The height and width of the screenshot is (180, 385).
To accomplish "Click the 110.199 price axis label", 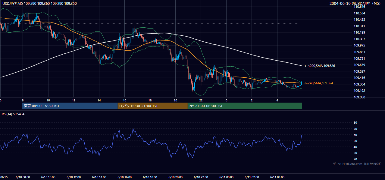I will pyautogui.click(x=359, y=32).
